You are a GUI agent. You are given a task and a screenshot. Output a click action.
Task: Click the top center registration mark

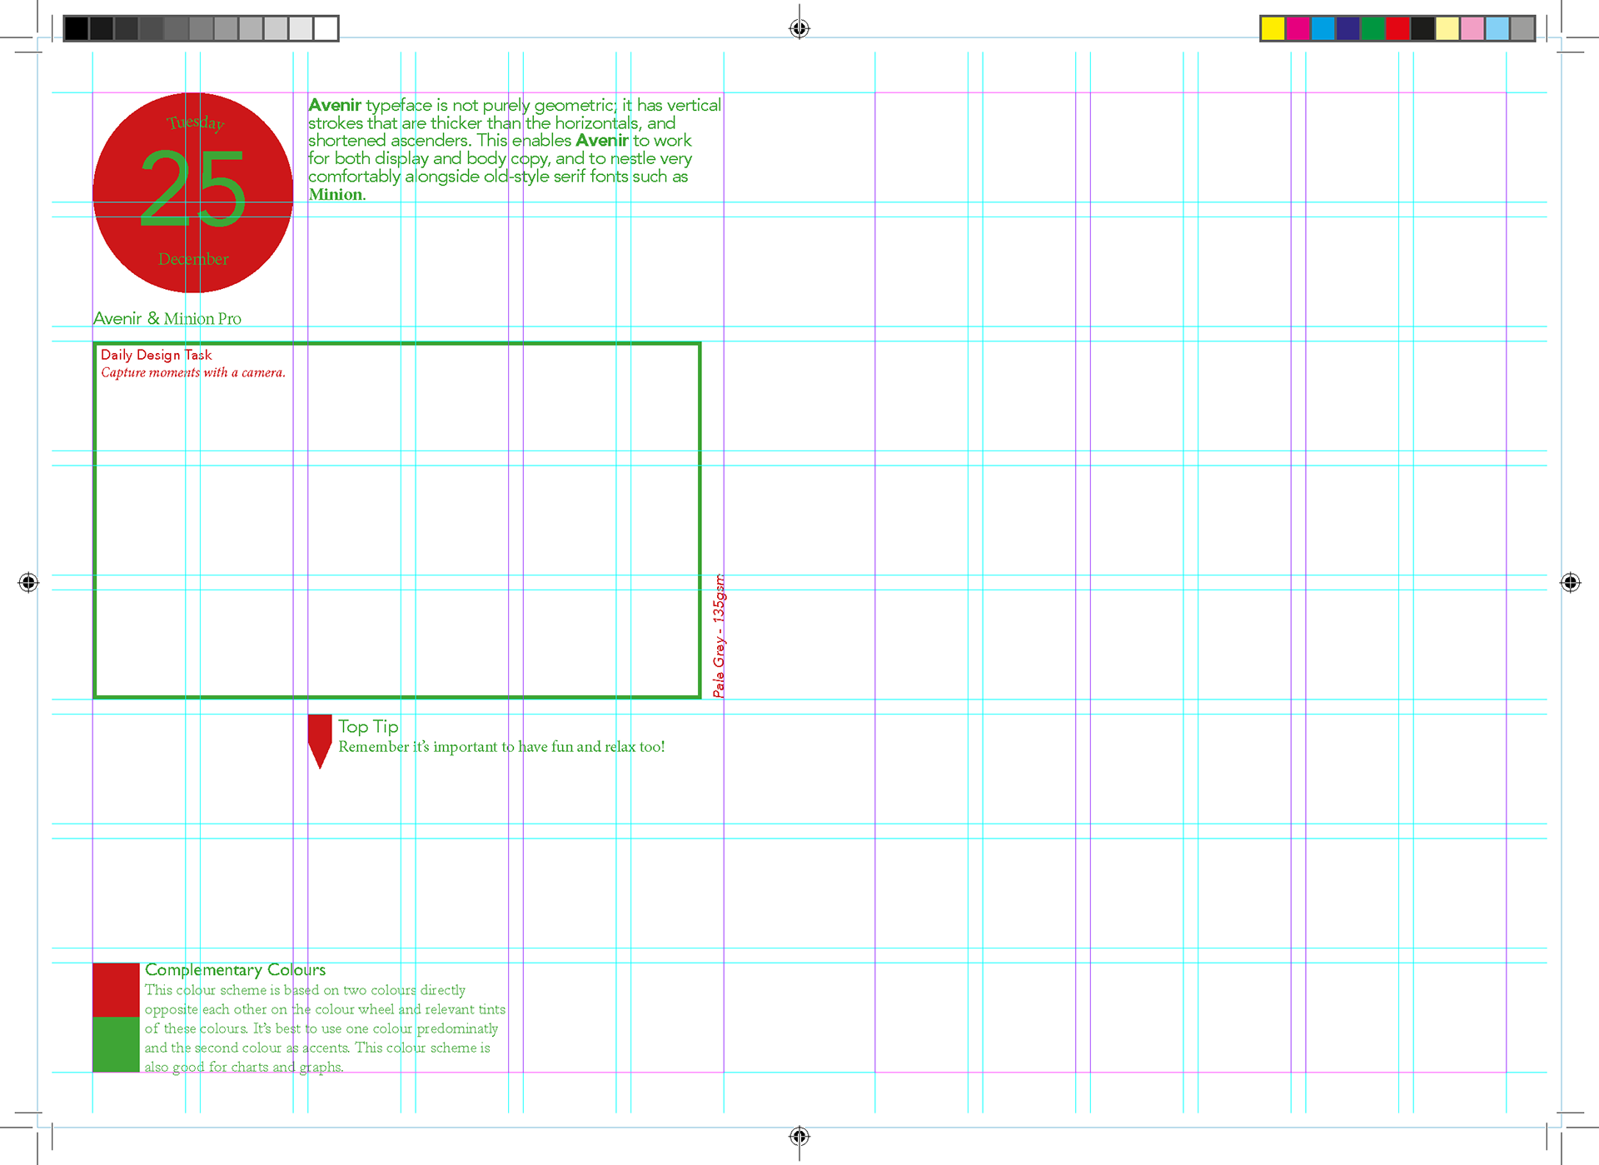799,28
